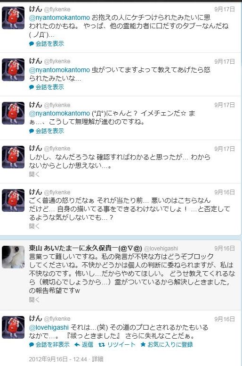Expand the ごく普通の怒り tweet with 開く
242x366 pixels.
pyautogui.click(x=34, y=226)
